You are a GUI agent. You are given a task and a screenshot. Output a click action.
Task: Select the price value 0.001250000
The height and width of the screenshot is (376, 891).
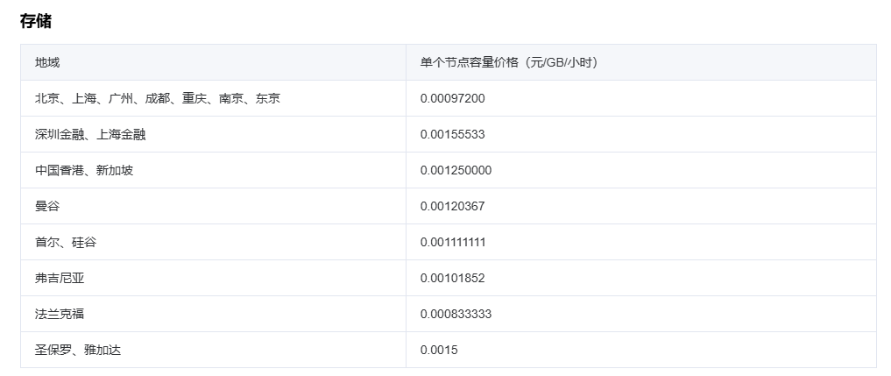click(x=456, y=170)
